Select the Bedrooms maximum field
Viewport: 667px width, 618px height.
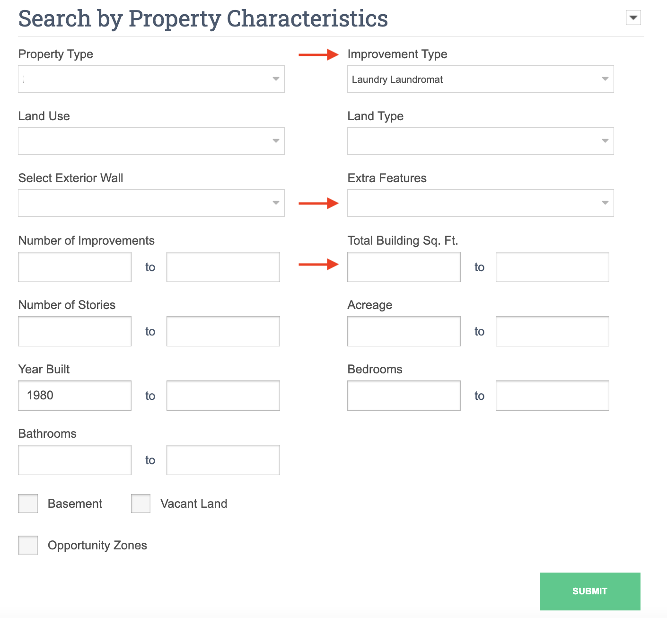553,396
